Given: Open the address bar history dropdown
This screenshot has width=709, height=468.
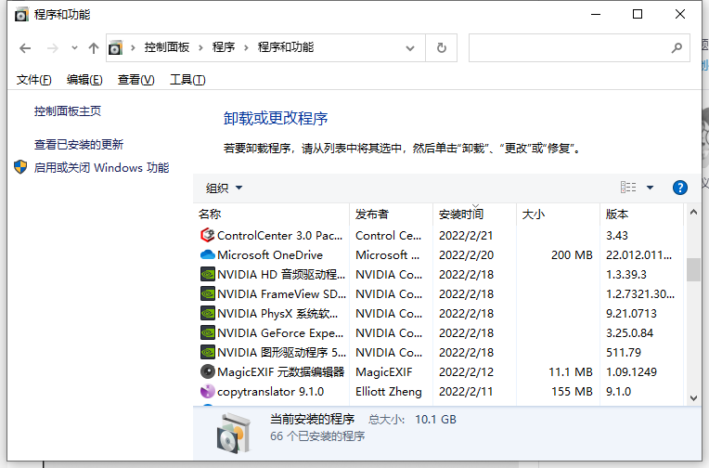Looking at the screenshot, I should [410, 48].
